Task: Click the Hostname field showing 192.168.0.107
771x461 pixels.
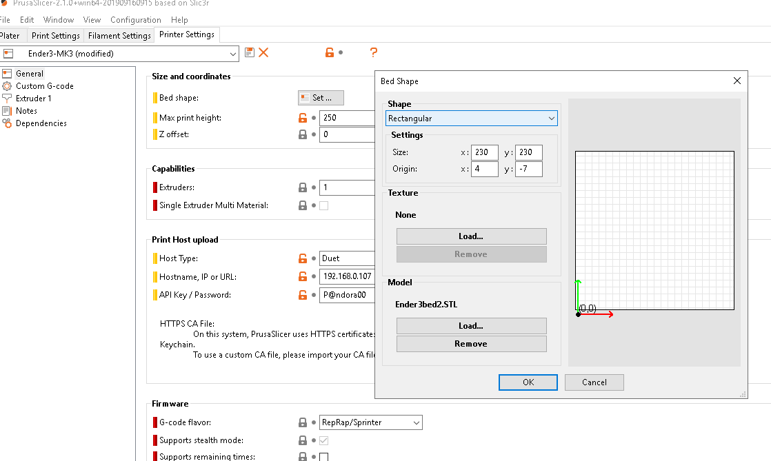Action: (x=347, y=276)
